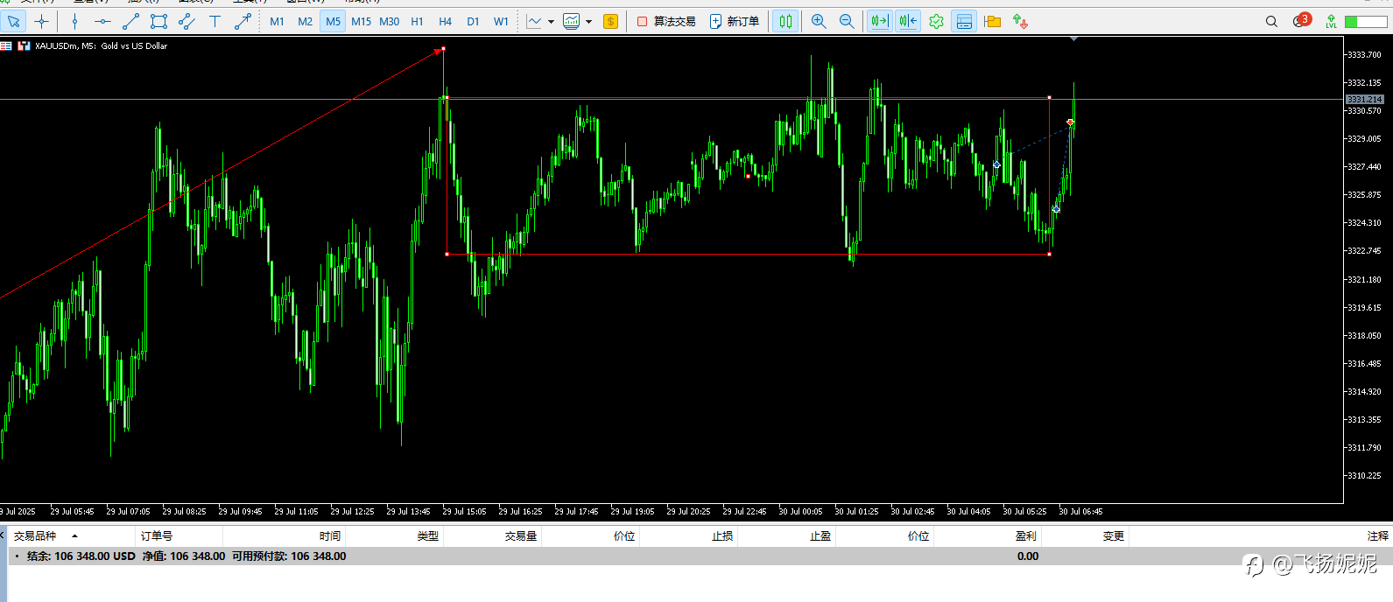Screen dimensions: 1393x602
Task: Click the XAUUSDm, M5 chart title
Action: [101, 45]
